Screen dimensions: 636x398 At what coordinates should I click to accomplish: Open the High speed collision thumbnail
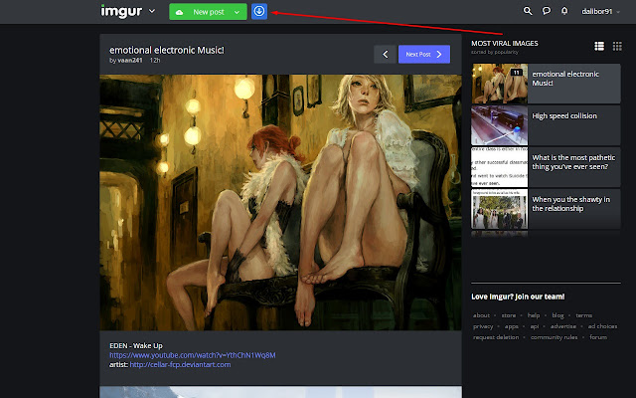499,125
